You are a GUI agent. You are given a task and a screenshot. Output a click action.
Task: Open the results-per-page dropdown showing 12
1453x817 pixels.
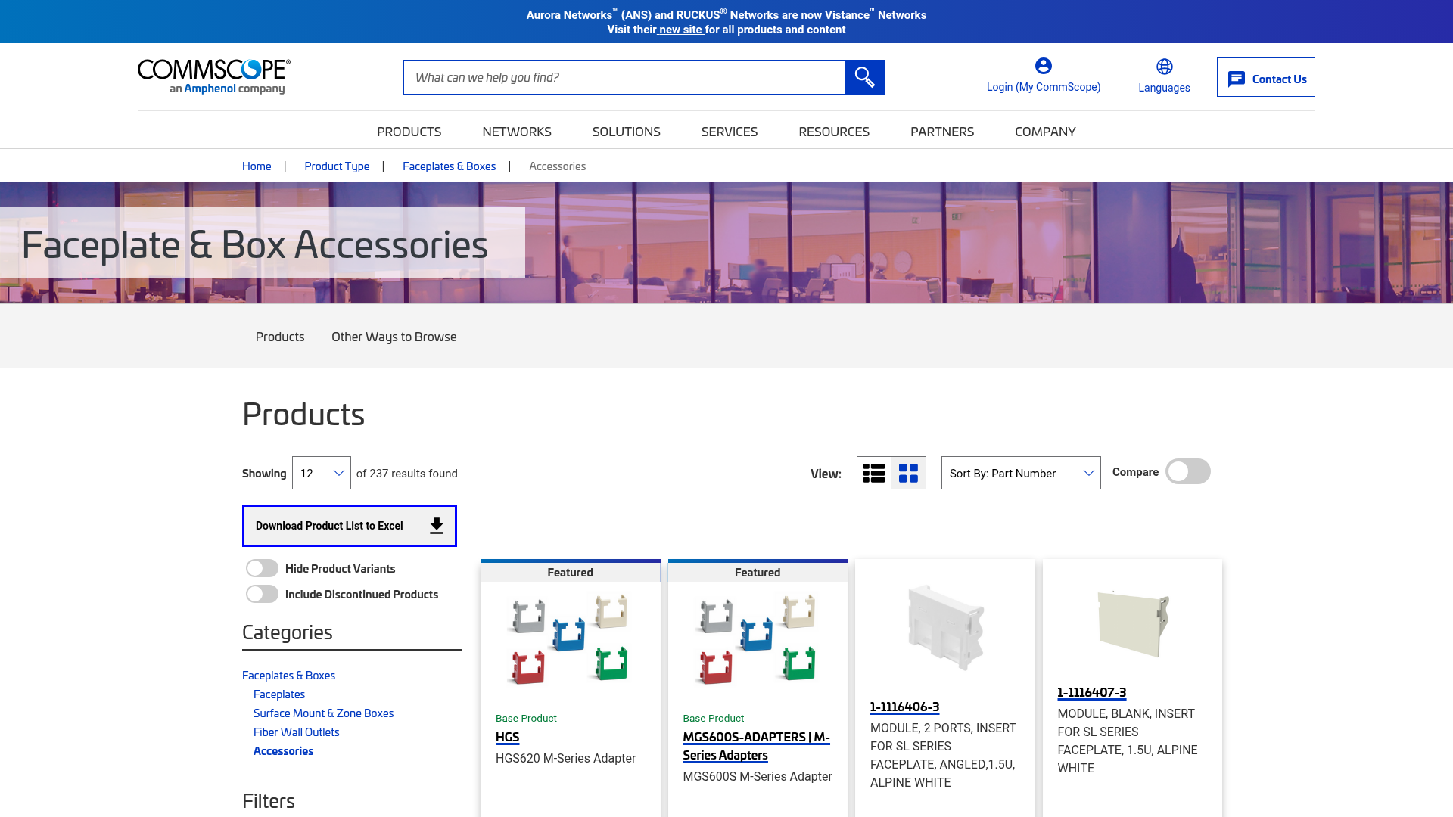(322, 473)
